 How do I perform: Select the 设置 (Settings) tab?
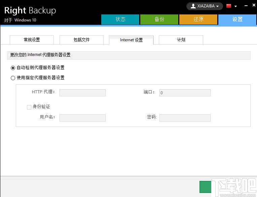[237, 19]
